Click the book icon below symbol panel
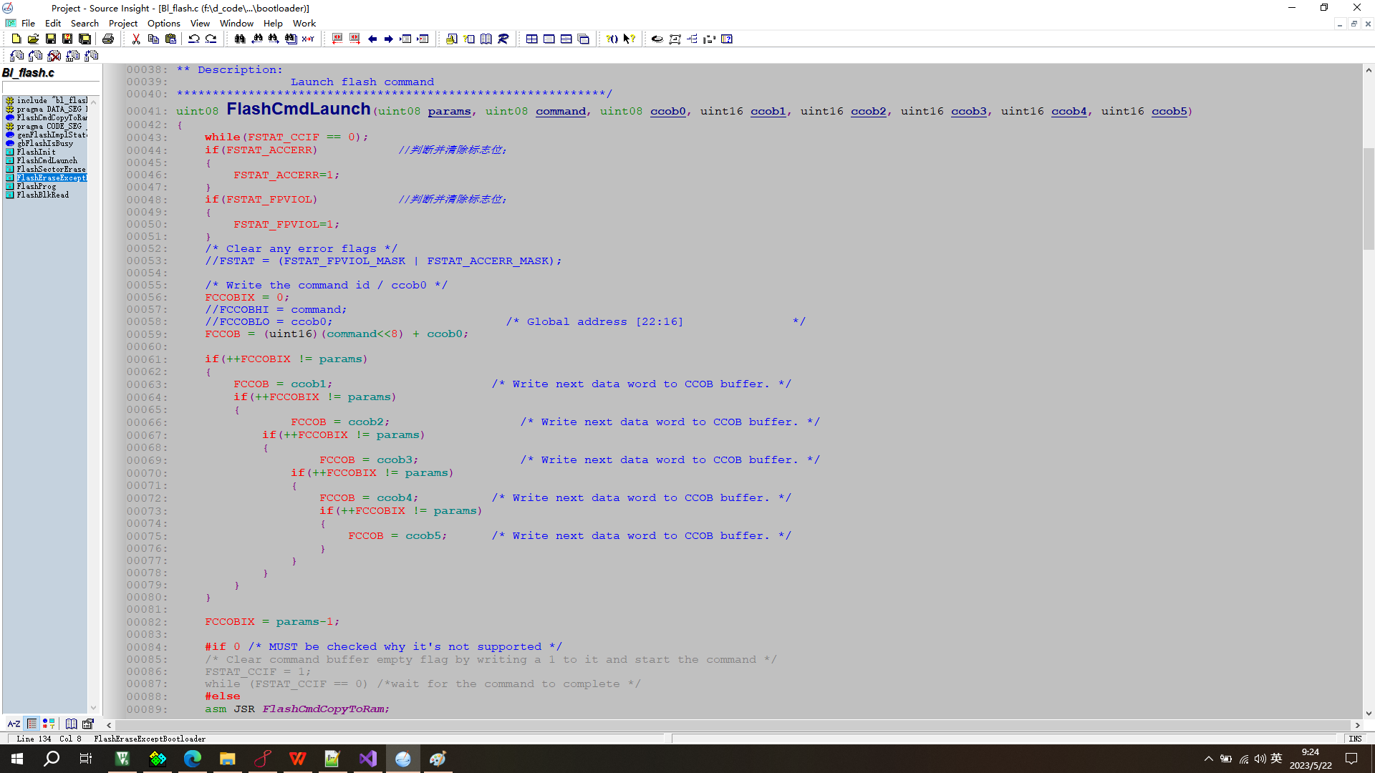 pos(72,724)
